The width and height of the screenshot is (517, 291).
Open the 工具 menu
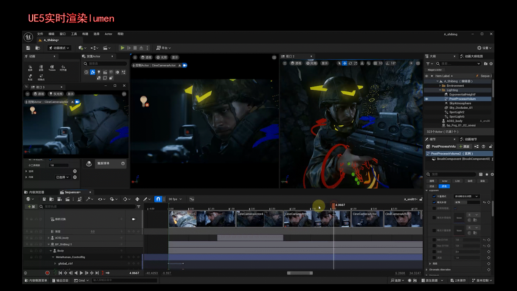(74, 34)
